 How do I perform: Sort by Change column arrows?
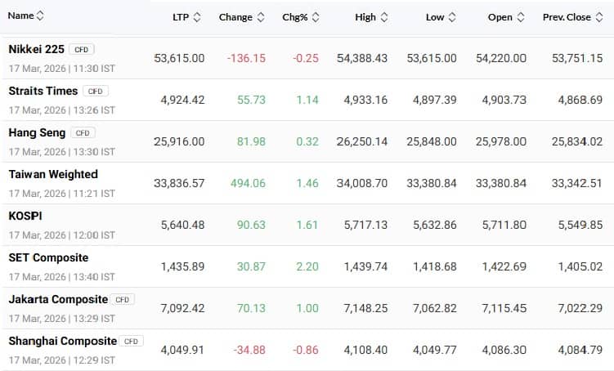click(x=261, y=17)
